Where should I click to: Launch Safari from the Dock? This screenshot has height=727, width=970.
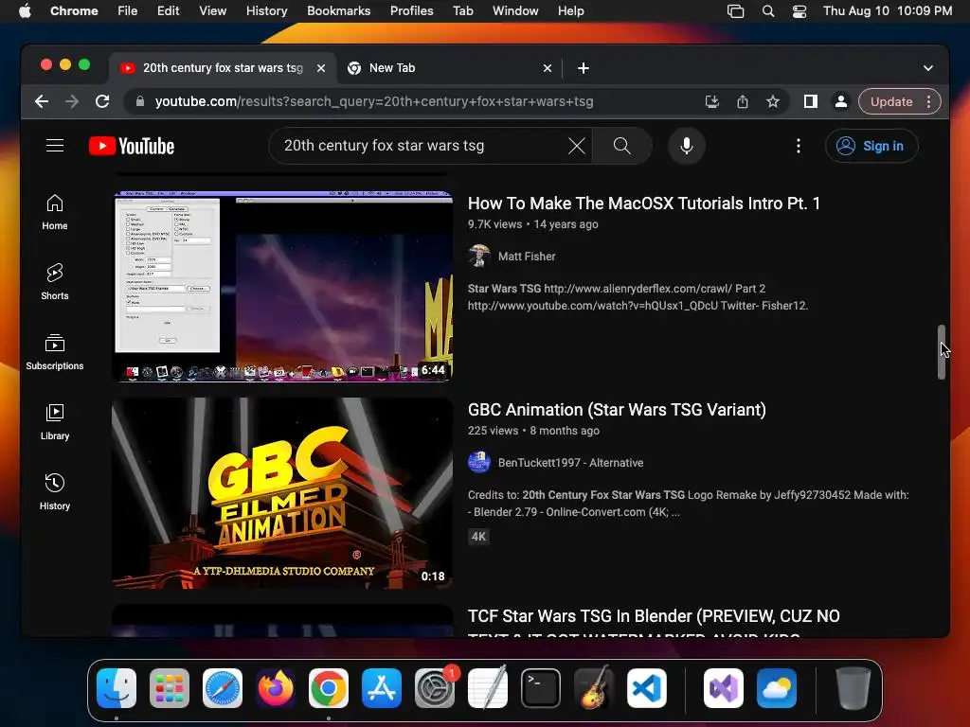tap(222, 688)
